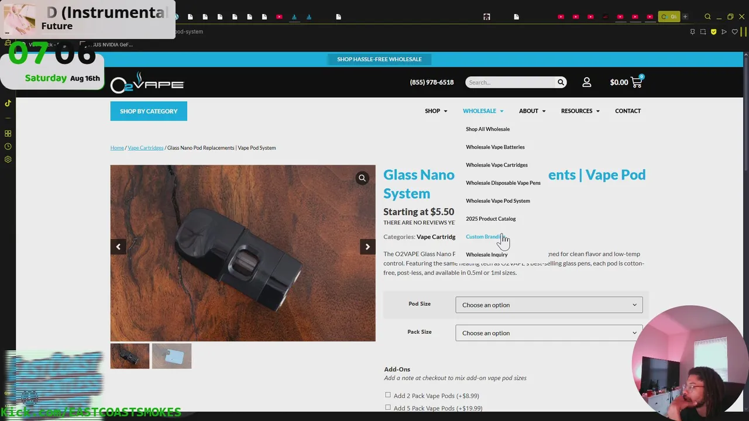The height and width of the screenshot is (421, 749).
Task: Follow the Vape Cartridges breadcrumb link
Action: [x=145, y=148]
